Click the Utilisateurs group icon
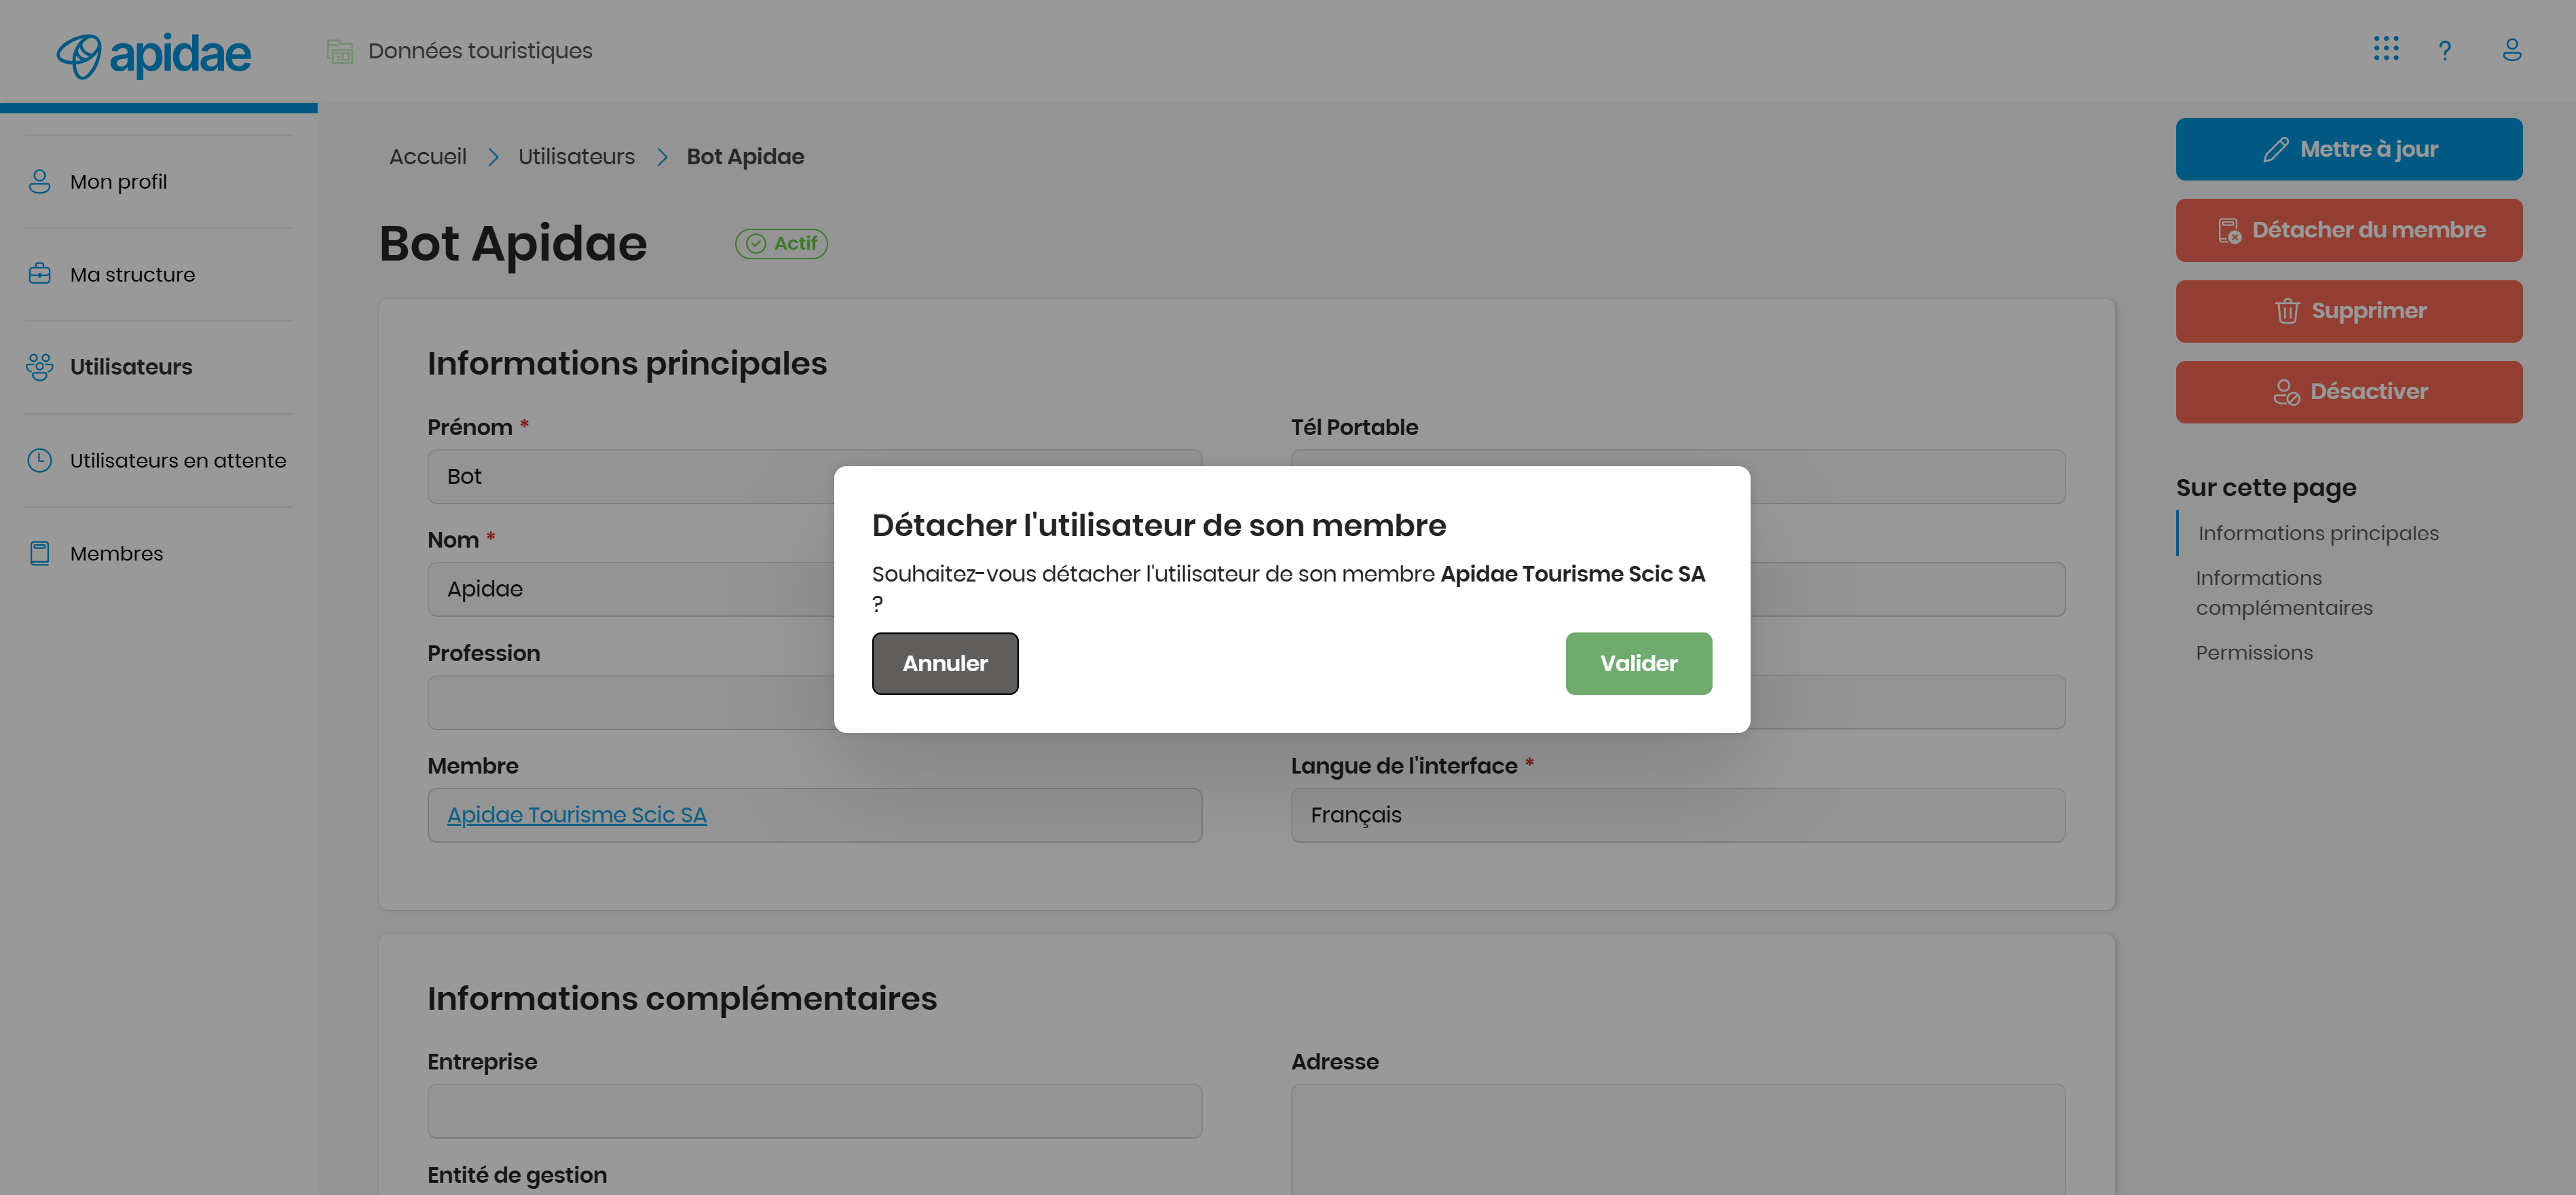This screenshot has height=1195, width=2576. point(40,367)
